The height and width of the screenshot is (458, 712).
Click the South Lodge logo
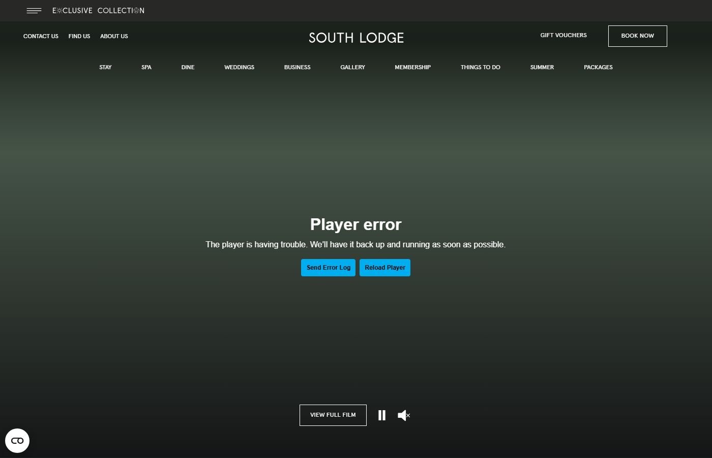pyautogui.click(x=356, y=38)
